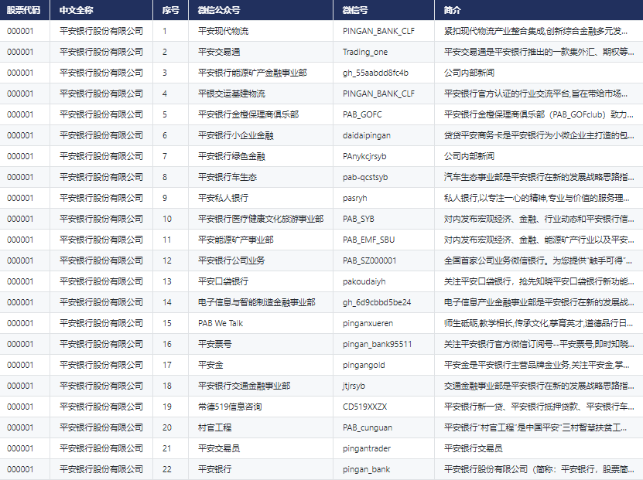Click the WeChat ID PAB_GOFC
643x480 pixels.
tap(362, 114)
